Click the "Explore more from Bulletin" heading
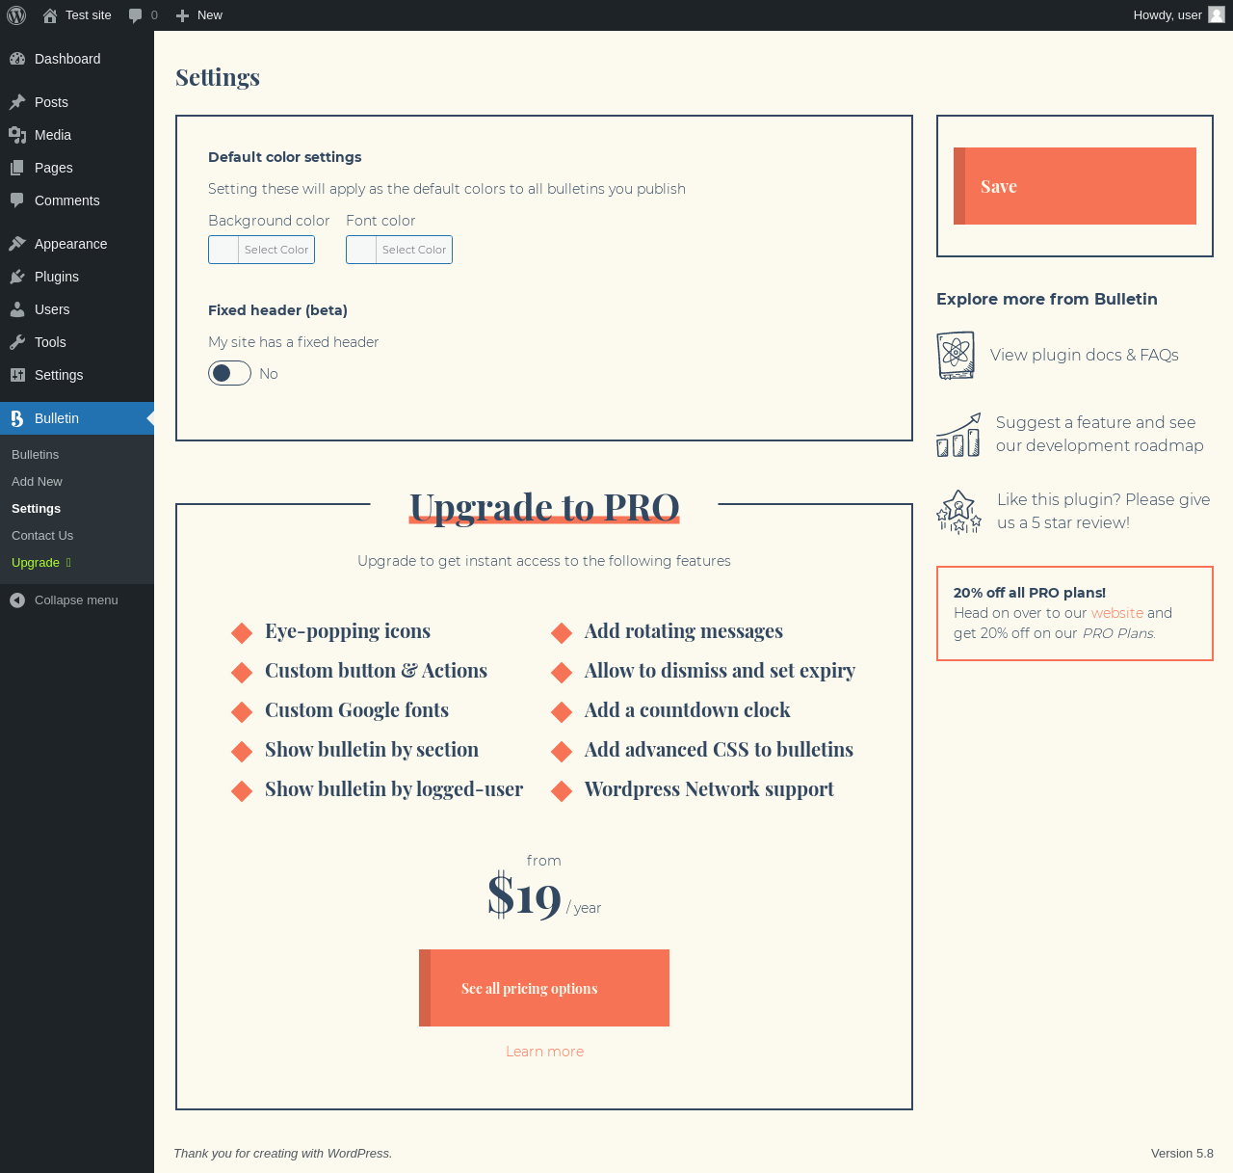The height and width of the screenshot is (1173, 1233). 1047,299
